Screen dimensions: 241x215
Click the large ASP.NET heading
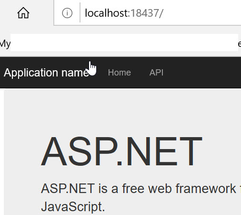tap(121, 151)
